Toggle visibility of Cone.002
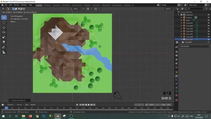 coord(208,26)
